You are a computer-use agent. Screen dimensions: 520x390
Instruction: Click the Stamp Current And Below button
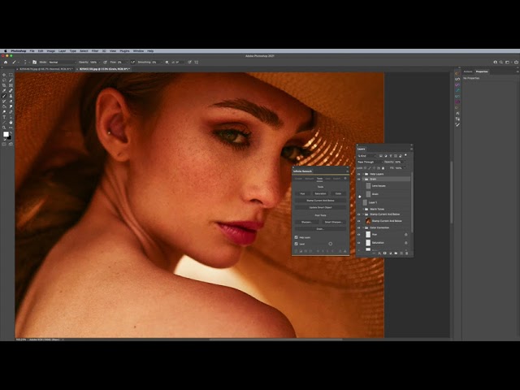coord(320,200)
